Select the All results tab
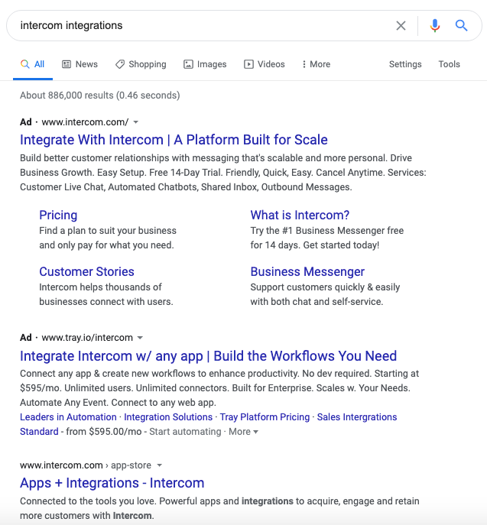487x525 pixels. [x=33, y=64]
